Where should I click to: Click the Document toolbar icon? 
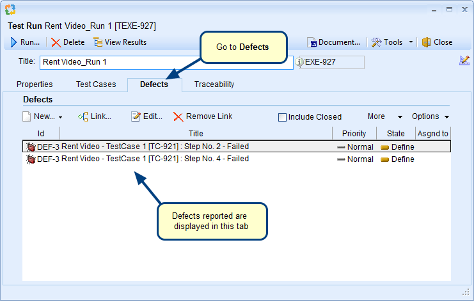312,42
